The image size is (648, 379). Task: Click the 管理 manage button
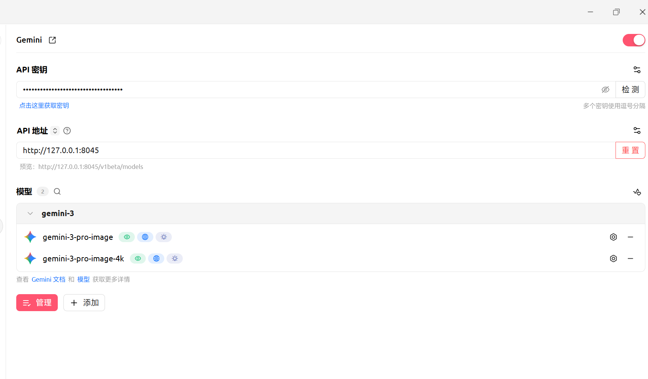tap(37, 303)
